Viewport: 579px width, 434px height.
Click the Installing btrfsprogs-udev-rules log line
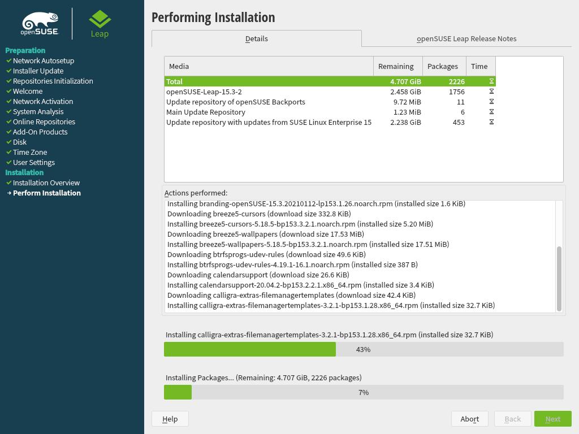292,264
